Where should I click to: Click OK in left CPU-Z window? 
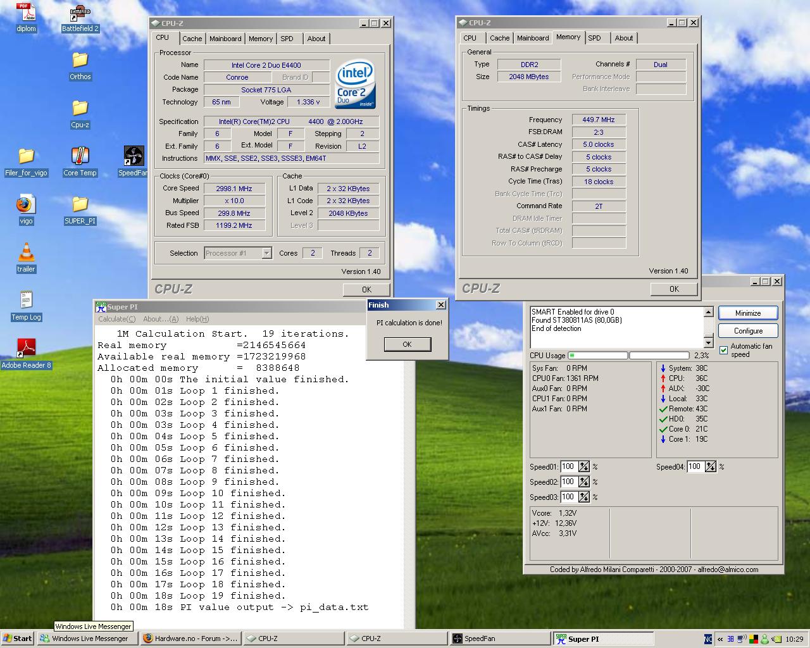tap(366, 289)
